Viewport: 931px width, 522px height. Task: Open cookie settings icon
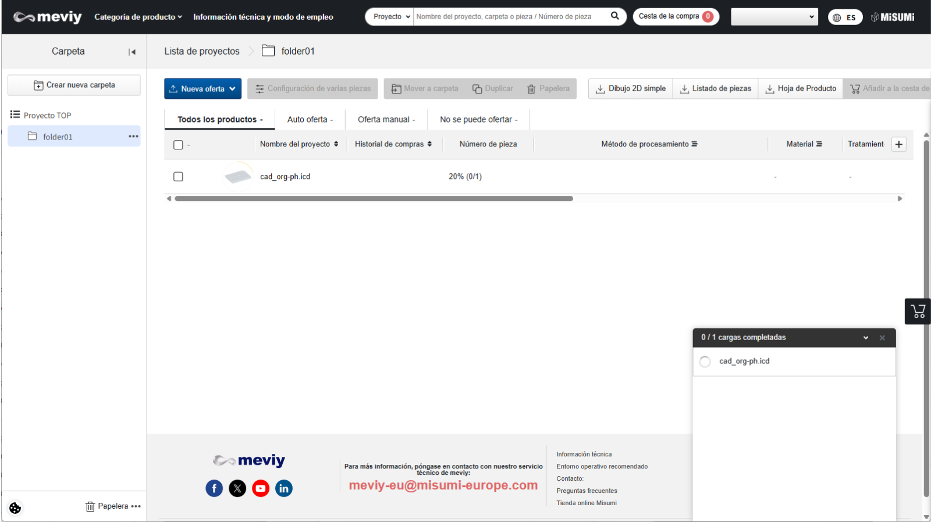[x=15, y=507]
